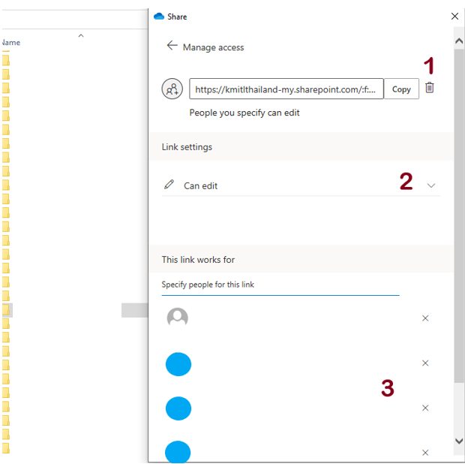Screen dimensions: 465x464
Task: Open the Can edit permission option
Action: click(201, 185)
